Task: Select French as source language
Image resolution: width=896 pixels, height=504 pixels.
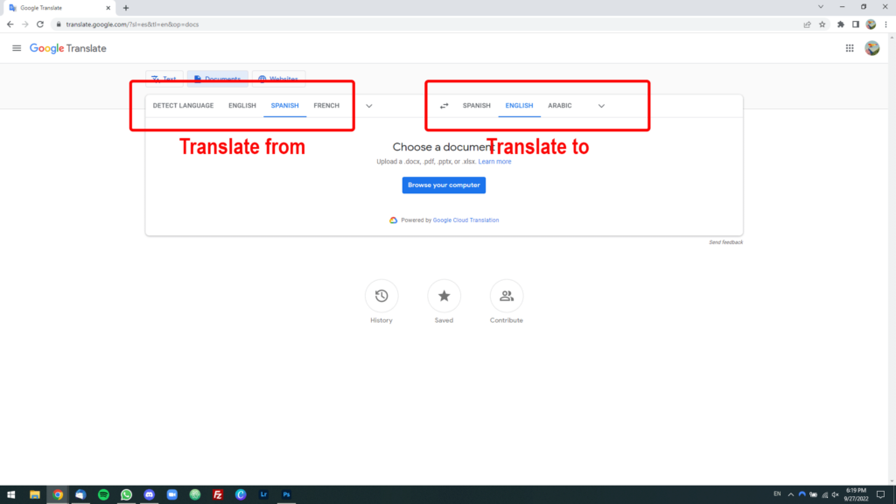Action: (x=326, y=106)
